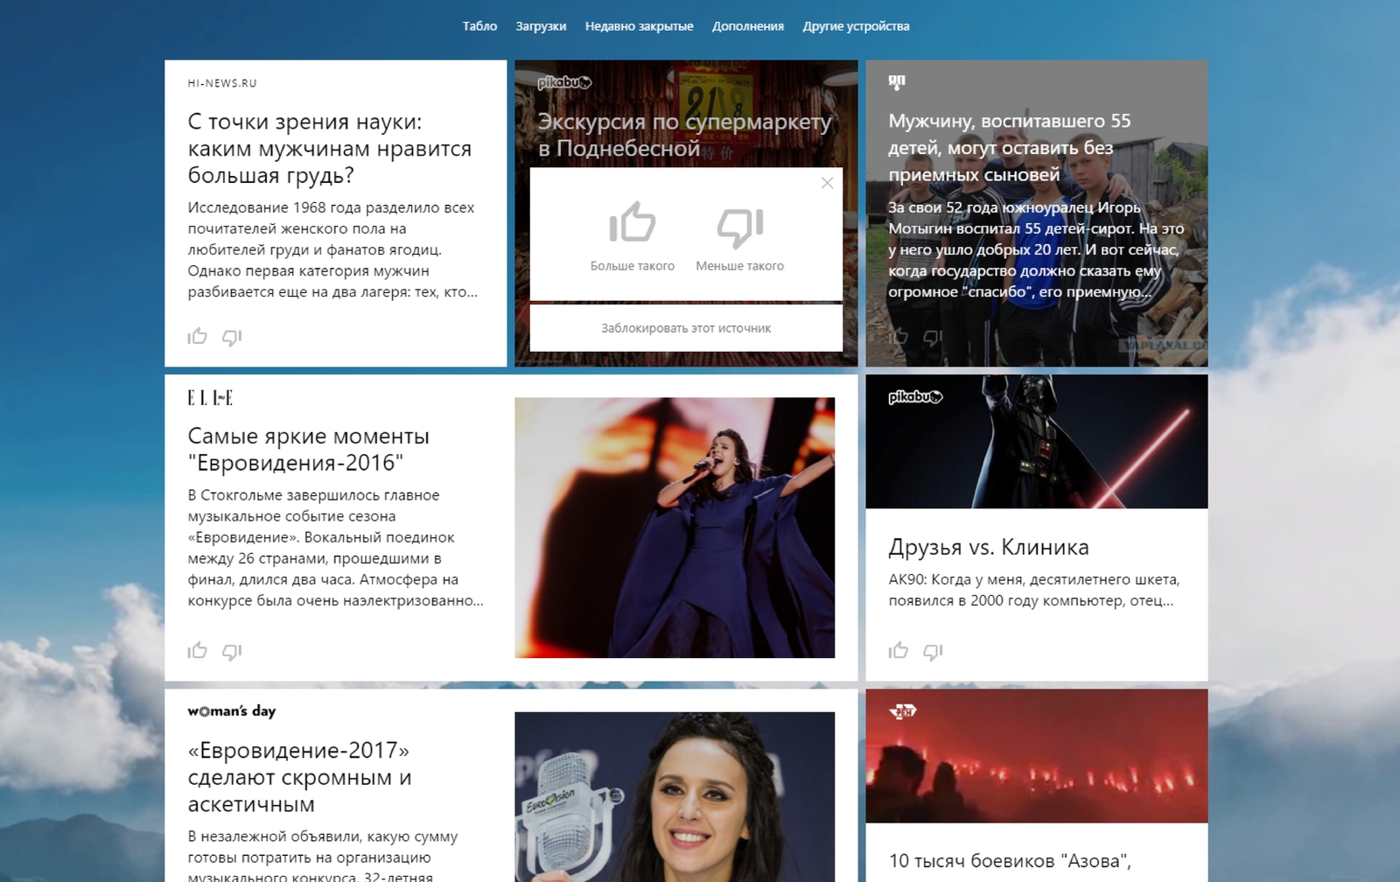The height and width of the screenshot is (882, 1400).
Task: Click large thumbs down 'Меньше такого' icon
Action: pos(739,226)
